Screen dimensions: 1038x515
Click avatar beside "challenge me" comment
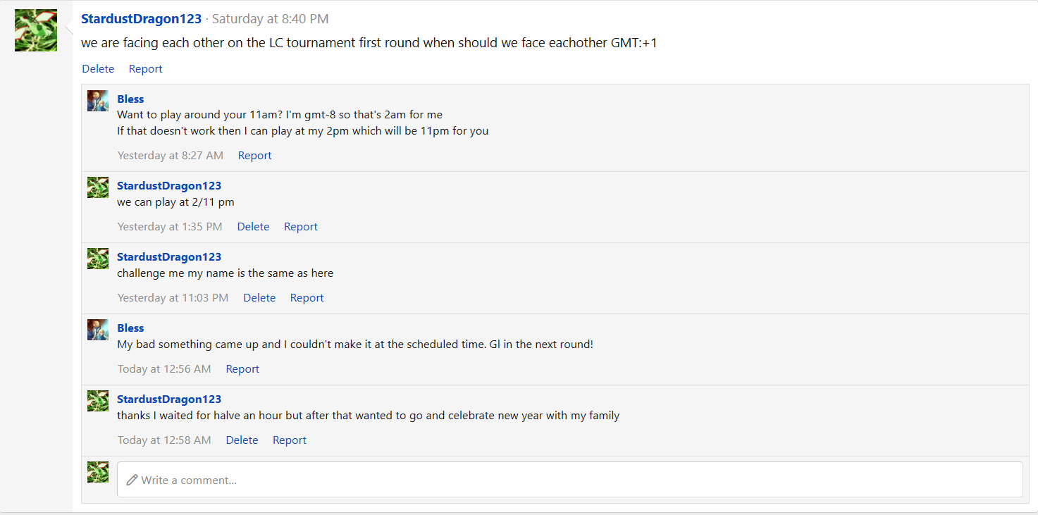(x=98, y=259)
